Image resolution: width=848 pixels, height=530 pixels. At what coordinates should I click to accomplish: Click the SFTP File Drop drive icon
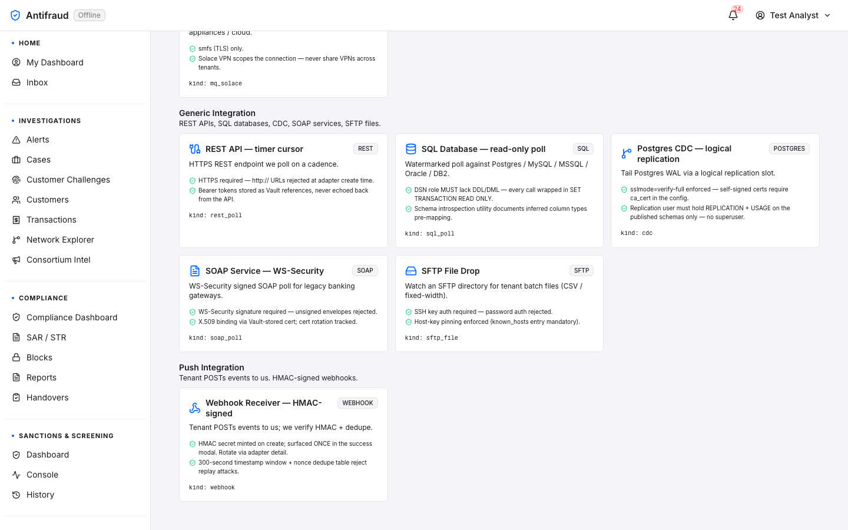[411, 271]
